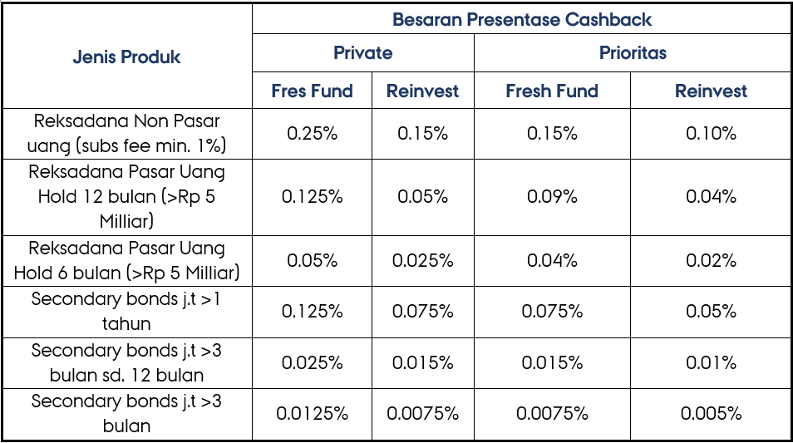
Task: Click Prioritas 'Reinvest' subheader cell
Action: point(711,91)
